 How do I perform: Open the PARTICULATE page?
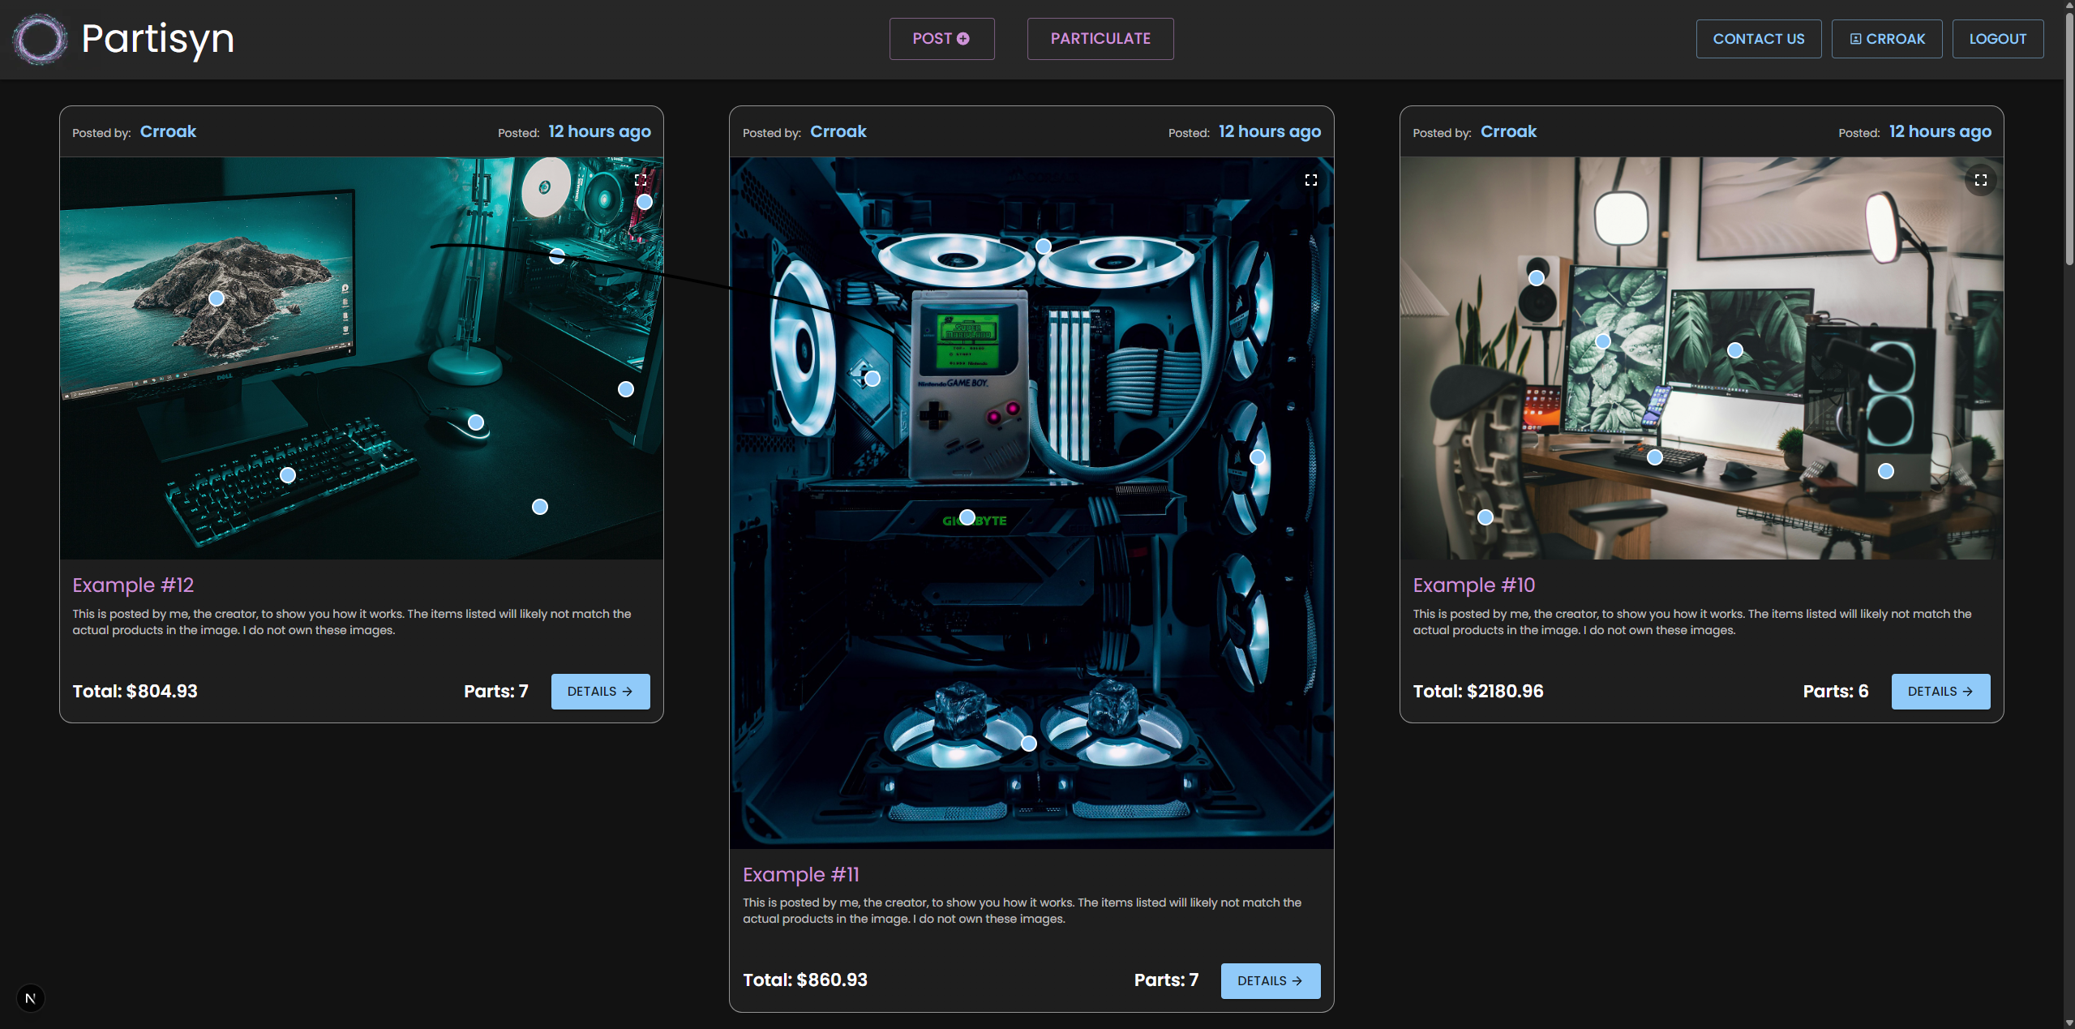1100,39
